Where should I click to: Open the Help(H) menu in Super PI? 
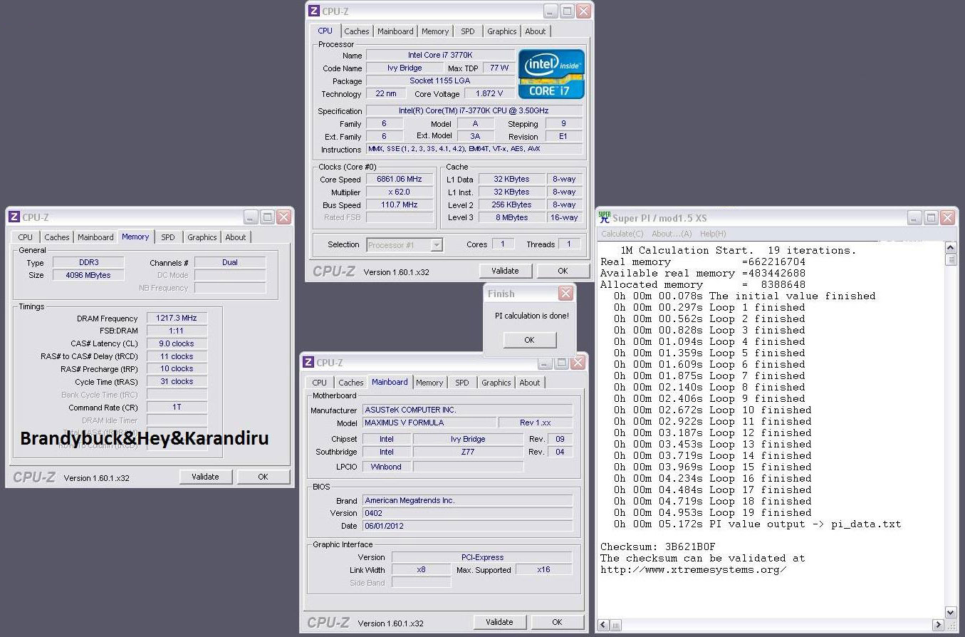point(713,234)
